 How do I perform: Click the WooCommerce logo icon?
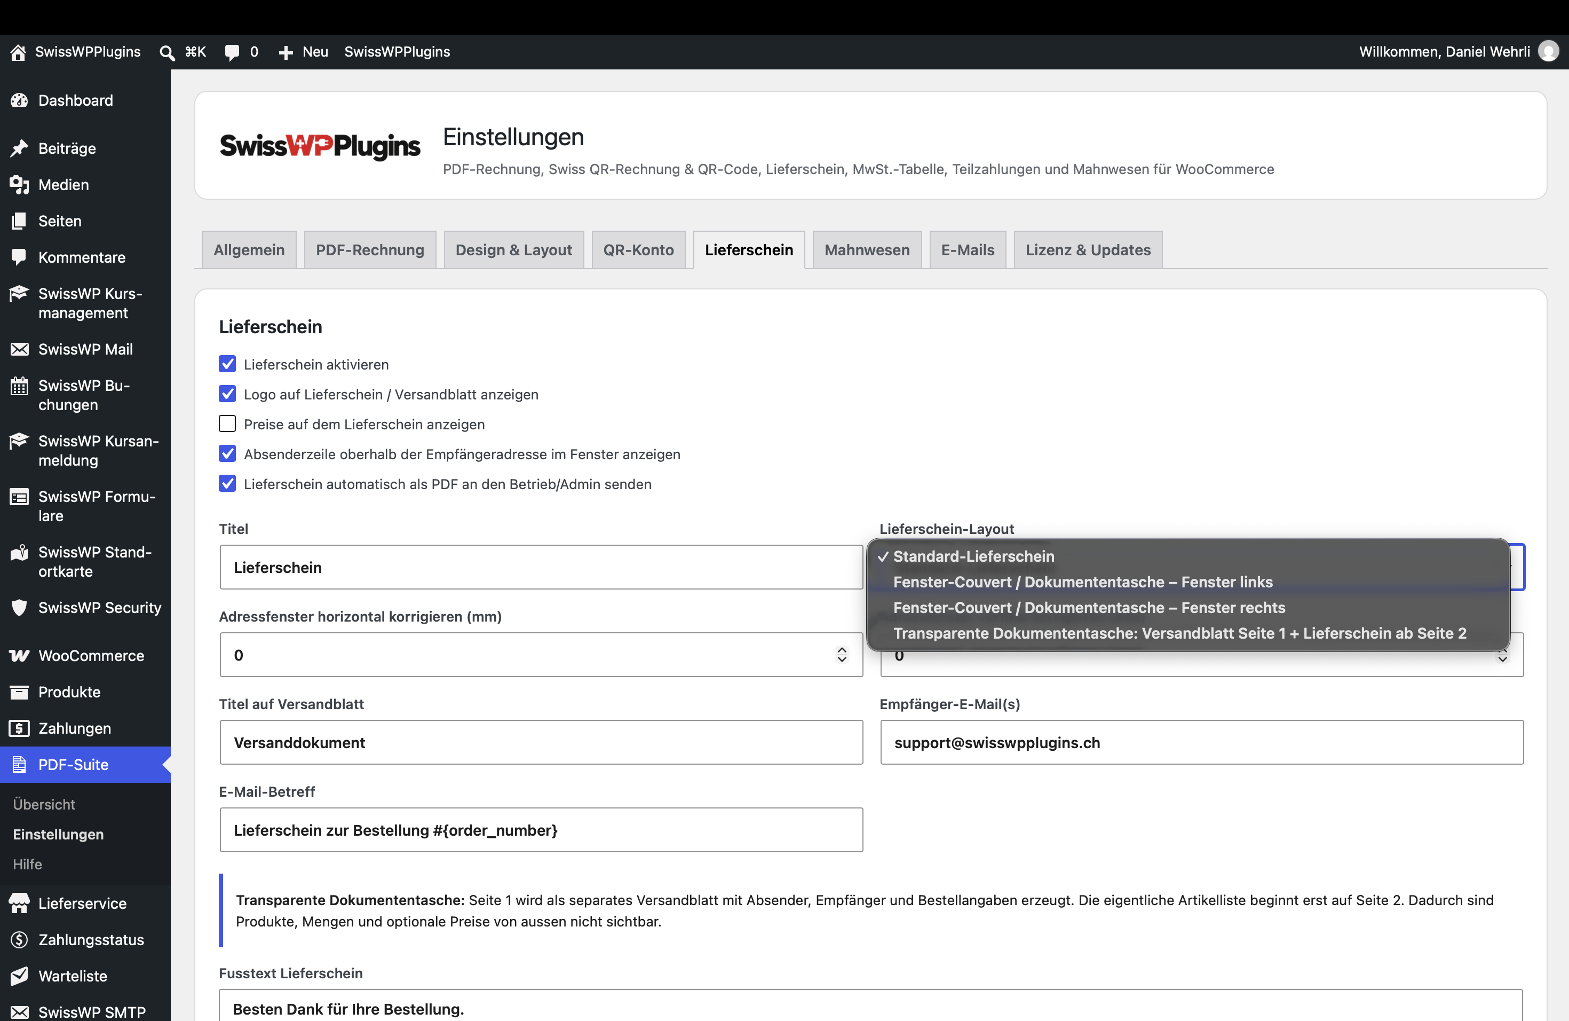pyautogui.click(x=19, y=656)
